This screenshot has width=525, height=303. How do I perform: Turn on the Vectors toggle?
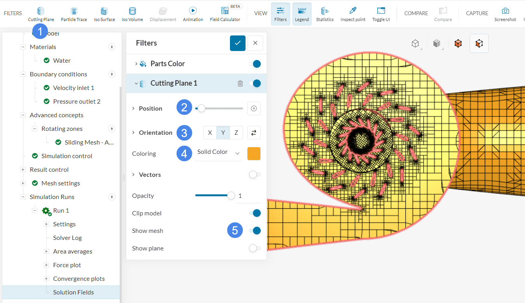click(x=255, y=174)
